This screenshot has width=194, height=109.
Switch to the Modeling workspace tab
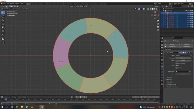coord(34,4)
